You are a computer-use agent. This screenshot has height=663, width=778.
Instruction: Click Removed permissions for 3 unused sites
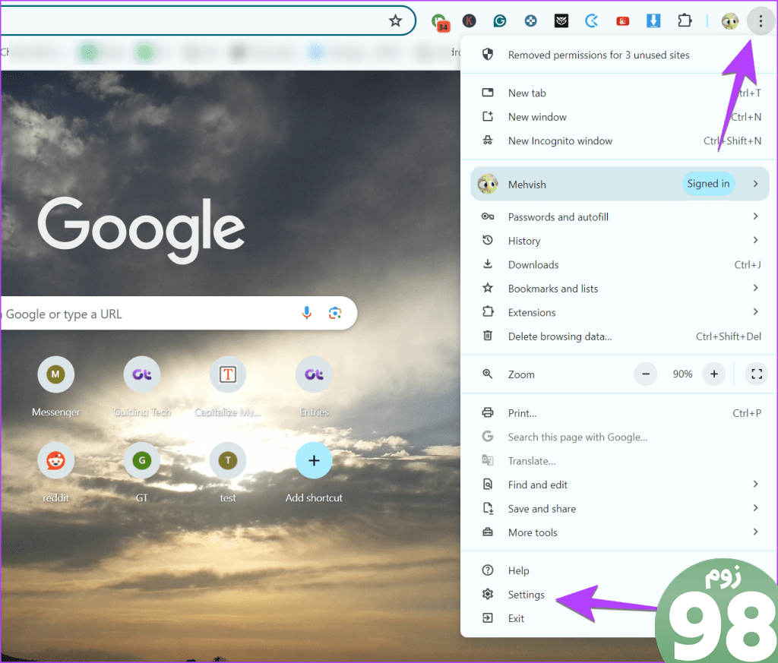click(x=618, y=55)
